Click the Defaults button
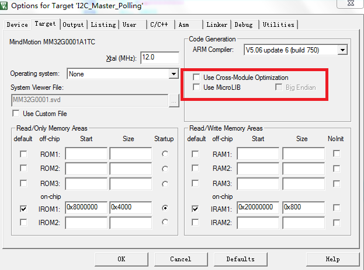 pos(240,259)
